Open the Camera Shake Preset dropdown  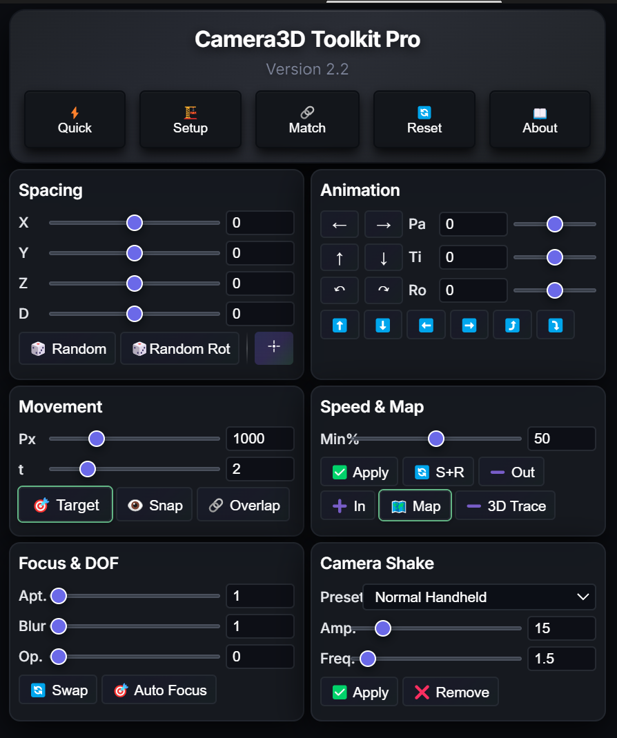pyautogui.click(x=479, y=597)
